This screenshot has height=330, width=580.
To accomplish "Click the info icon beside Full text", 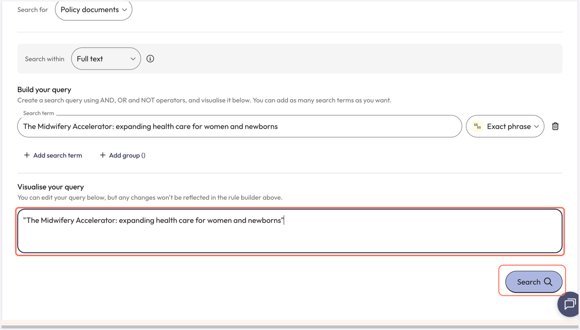I will click(x=150, y=59).
